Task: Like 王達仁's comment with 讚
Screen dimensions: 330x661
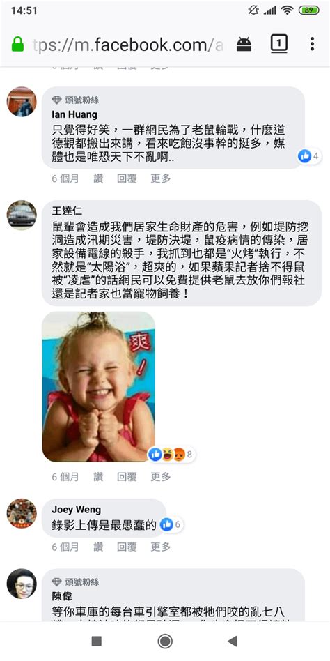Action: point(98,477)
